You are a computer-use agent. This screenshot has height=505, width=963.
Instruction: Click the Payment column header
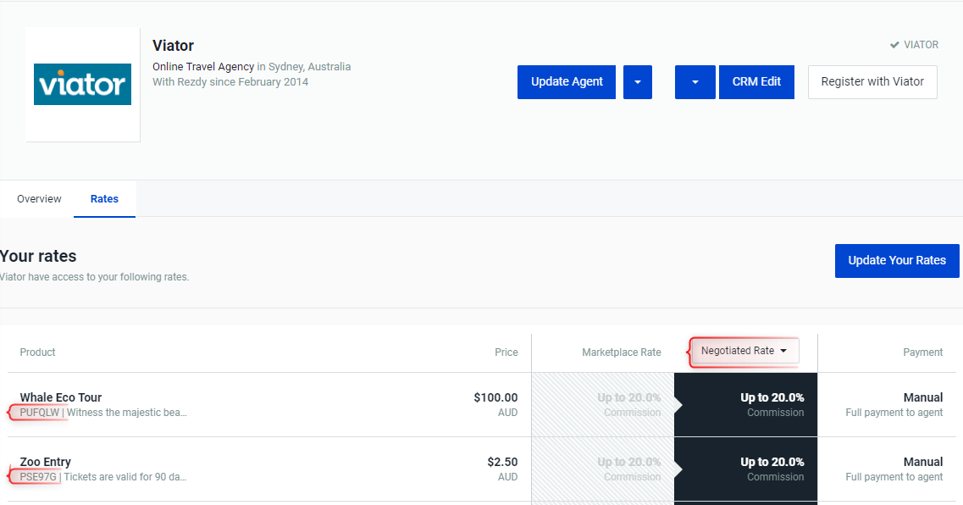pos(922,352)
